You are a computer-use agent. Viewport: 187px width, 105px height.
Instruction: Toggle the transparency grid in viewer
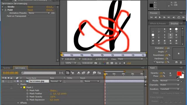point(112,63)
